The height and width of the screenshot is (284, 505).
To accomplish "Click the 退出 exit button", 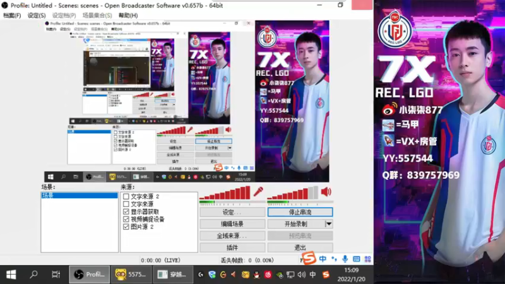I will (300, 247).
